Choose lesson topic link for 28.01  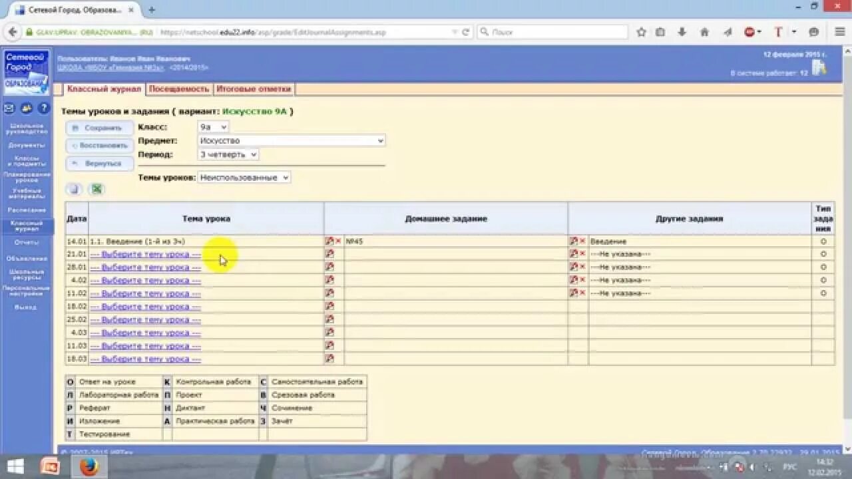pos(146,267)
